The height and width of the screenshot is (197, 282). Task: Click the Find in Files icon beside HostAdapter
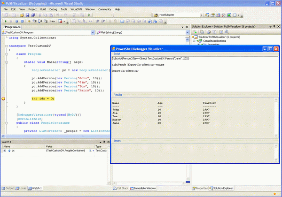click(156, 15)
